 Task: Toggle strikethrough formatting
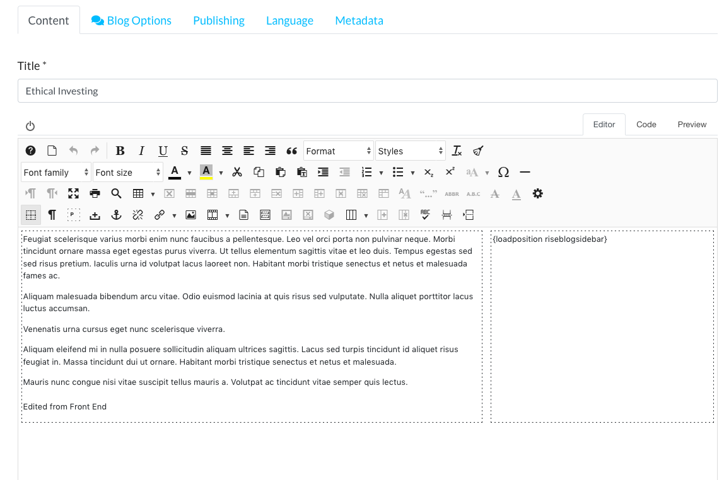pyautogui.click(x=184, y=151)
